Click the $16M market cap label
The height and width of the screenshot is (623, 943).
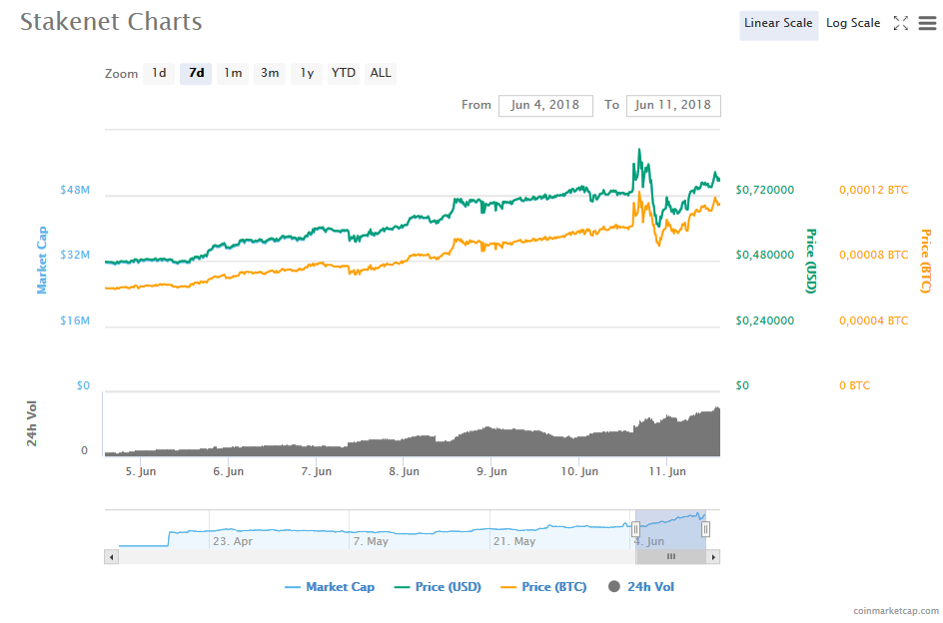tap(75, 320)
